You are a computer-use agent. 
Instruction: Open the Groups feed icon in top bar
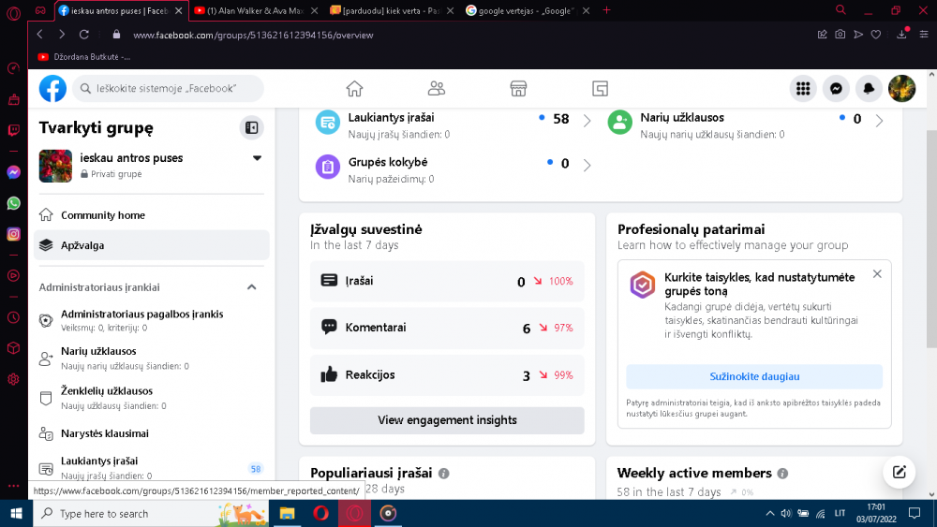(x=600, y=88)
